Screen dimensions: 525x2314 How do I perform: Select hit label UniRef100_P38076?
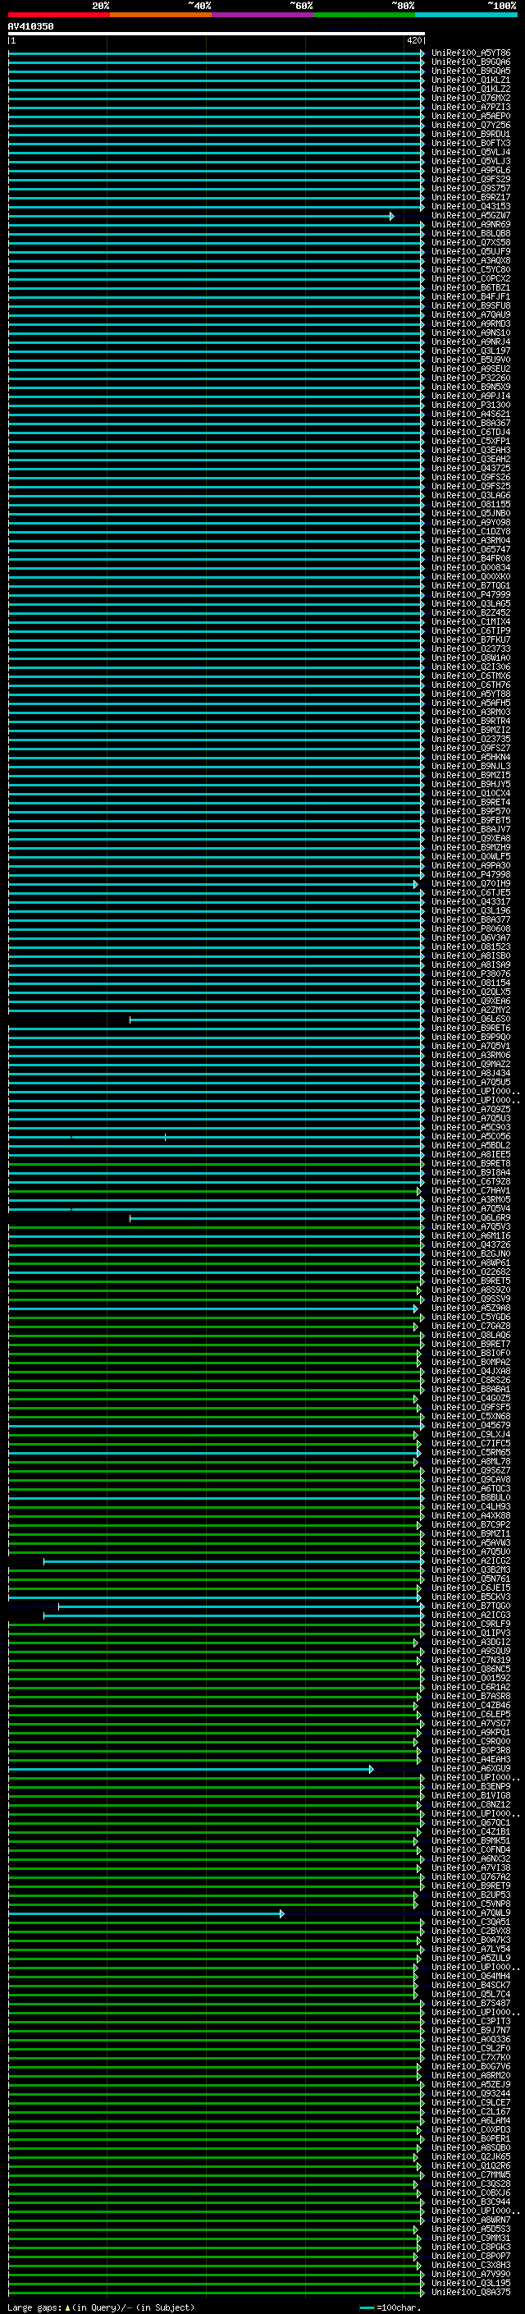point(471,974)
